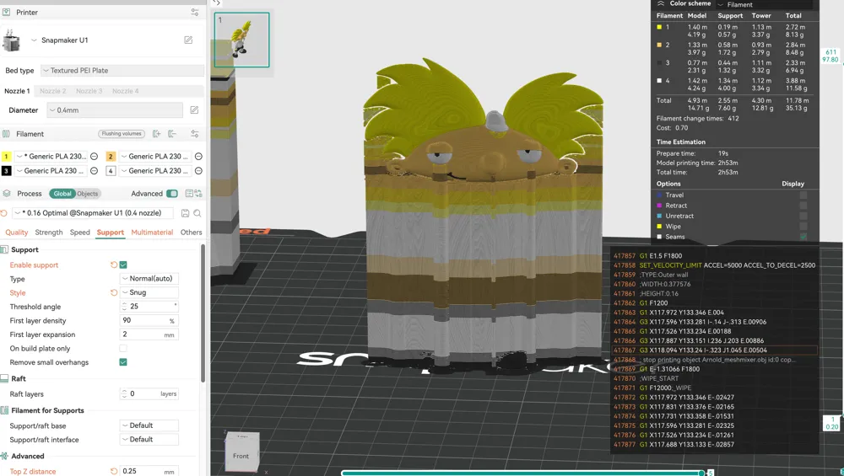The height and width of the screenshot is (476, 844).
Task: Switch to the Quality tab
Action: [17, 233]
